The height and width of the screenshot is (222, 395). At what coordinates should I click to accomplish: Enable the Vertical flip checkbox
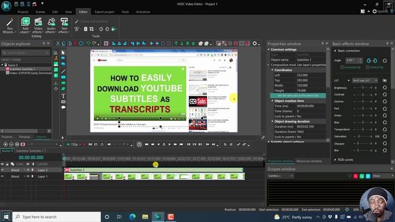[368, 67]
